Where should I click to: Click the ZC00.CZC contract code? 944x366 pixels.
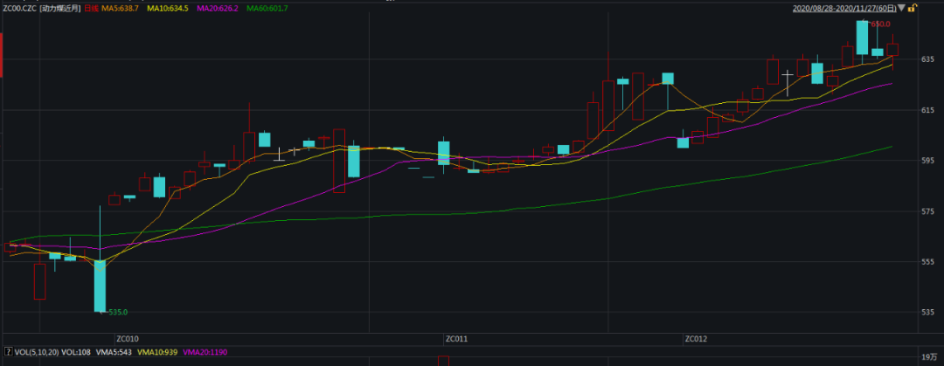20,8
